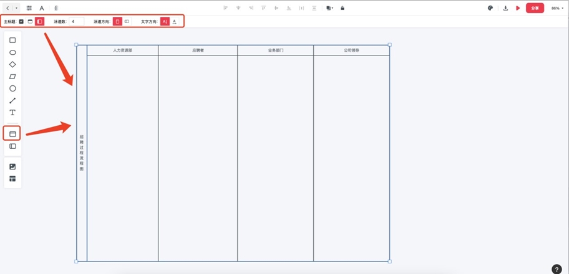Viewport: 569px width, 274px height.
Task: Select the circle shape tool
Action: [x=12, y=88]
